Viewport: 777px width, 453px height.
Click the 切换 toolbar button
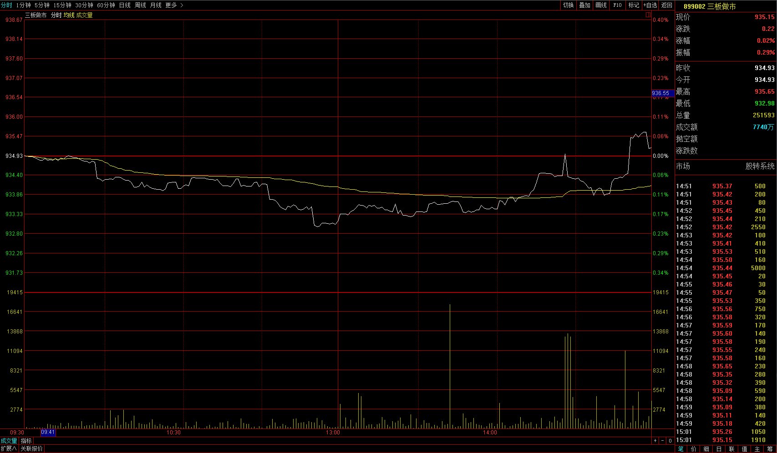point(568,5)
